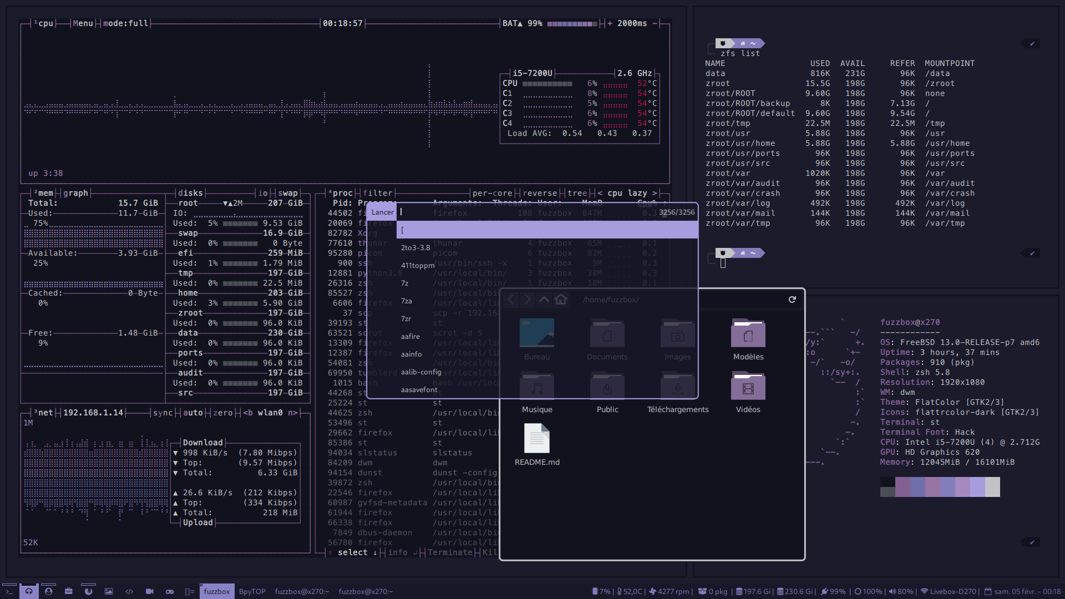This screenshot has width=1065, height=599.
Task: Decrease update interval with the minus sign
Action: pos(655,23)
